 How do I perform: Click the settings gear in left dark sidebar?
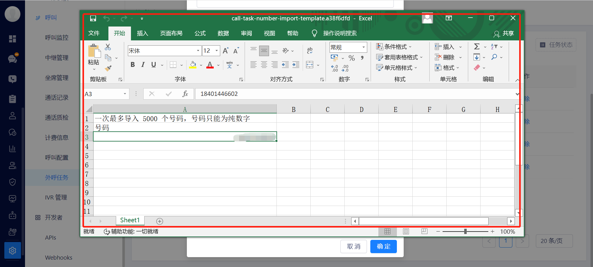point(13,250)
